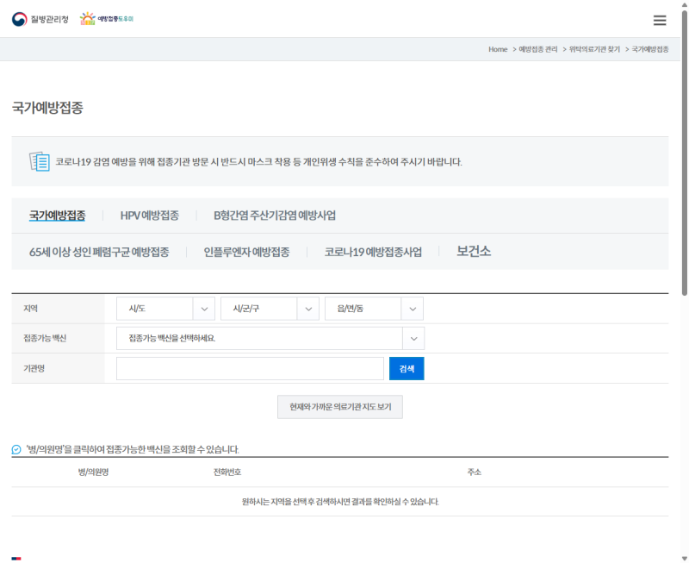Click the 원하시는 지역을 선택 후 message text

pos(340,502)
